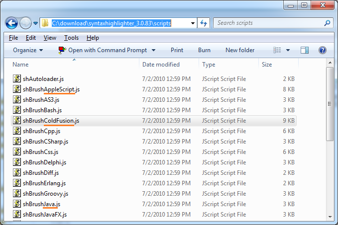Click the Command Prompt toolbar icon
Viewport: 338px width, 225px height.
[62, 50]
